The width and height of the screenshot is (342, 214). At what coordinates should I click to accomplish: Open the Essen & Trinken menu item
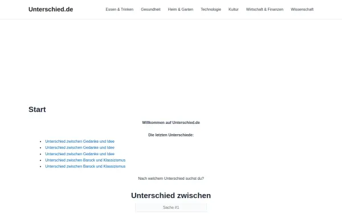pos(120,9)
